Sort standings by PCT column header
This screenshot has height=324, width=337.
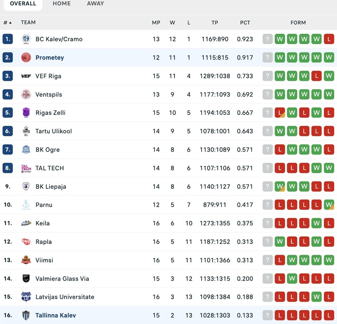[x=245, y=23]
